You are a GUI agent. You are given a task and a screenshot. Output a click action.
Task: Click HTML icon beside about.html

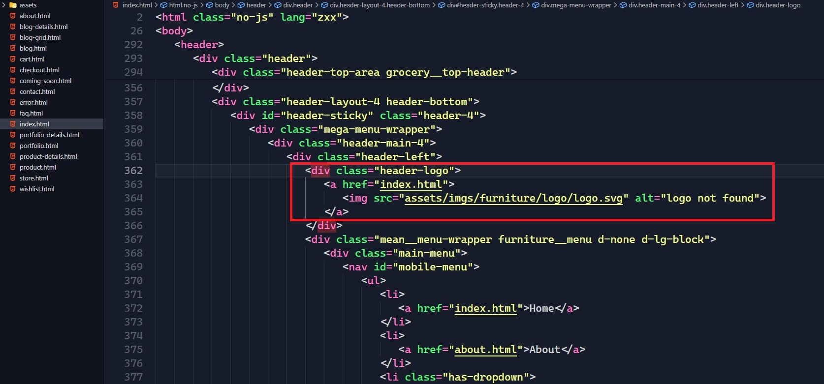tap(13, 16)
